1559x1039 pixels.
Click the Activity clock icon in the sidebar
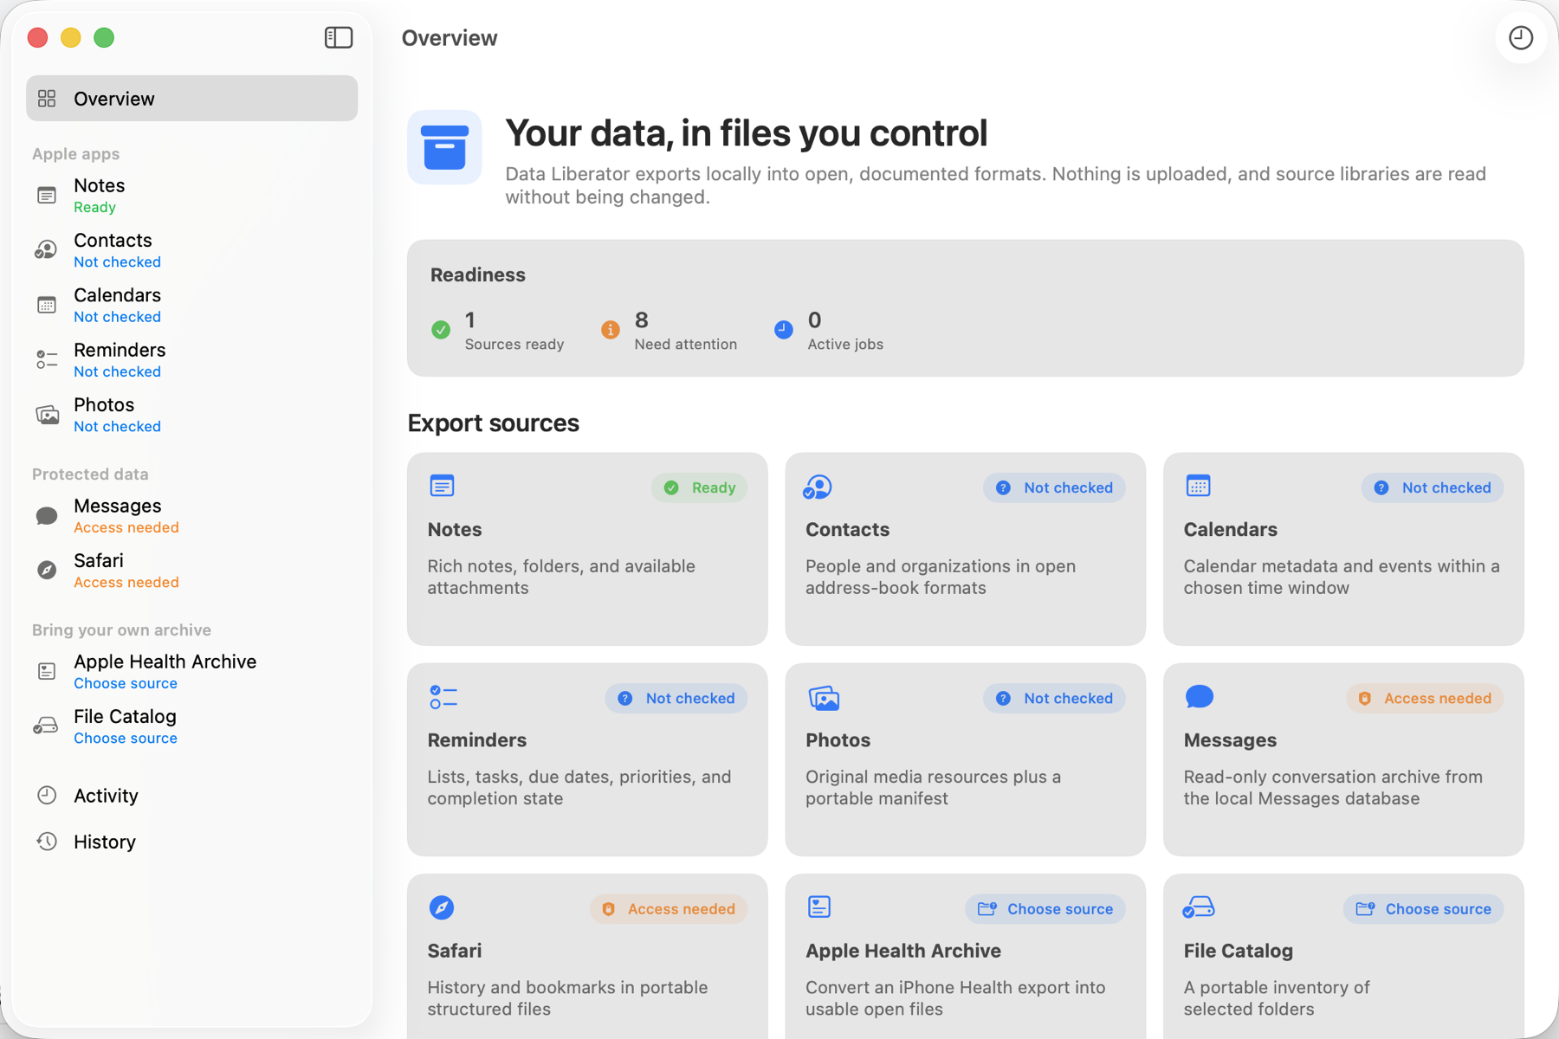47,795
